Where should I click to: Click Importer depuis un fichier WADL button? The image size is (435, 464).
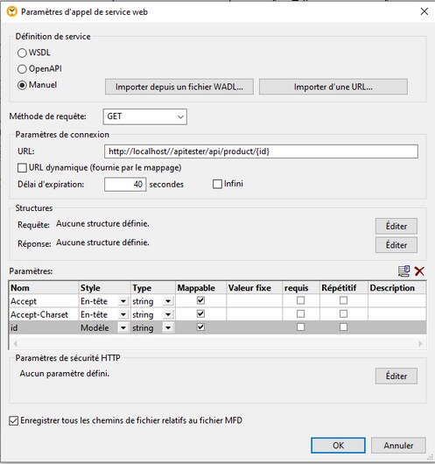179,87
